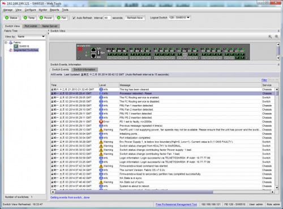Open the Filter link above events table
283x209 pixels.
264,80
